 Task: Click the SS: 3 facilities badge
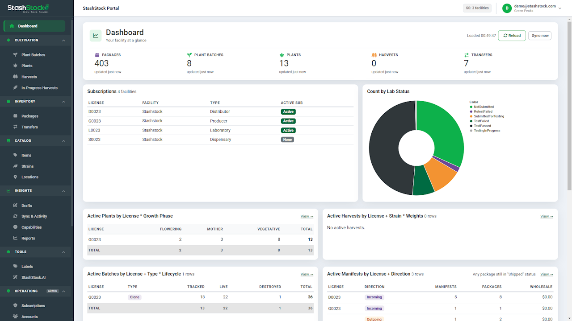(x=477, y=8)
